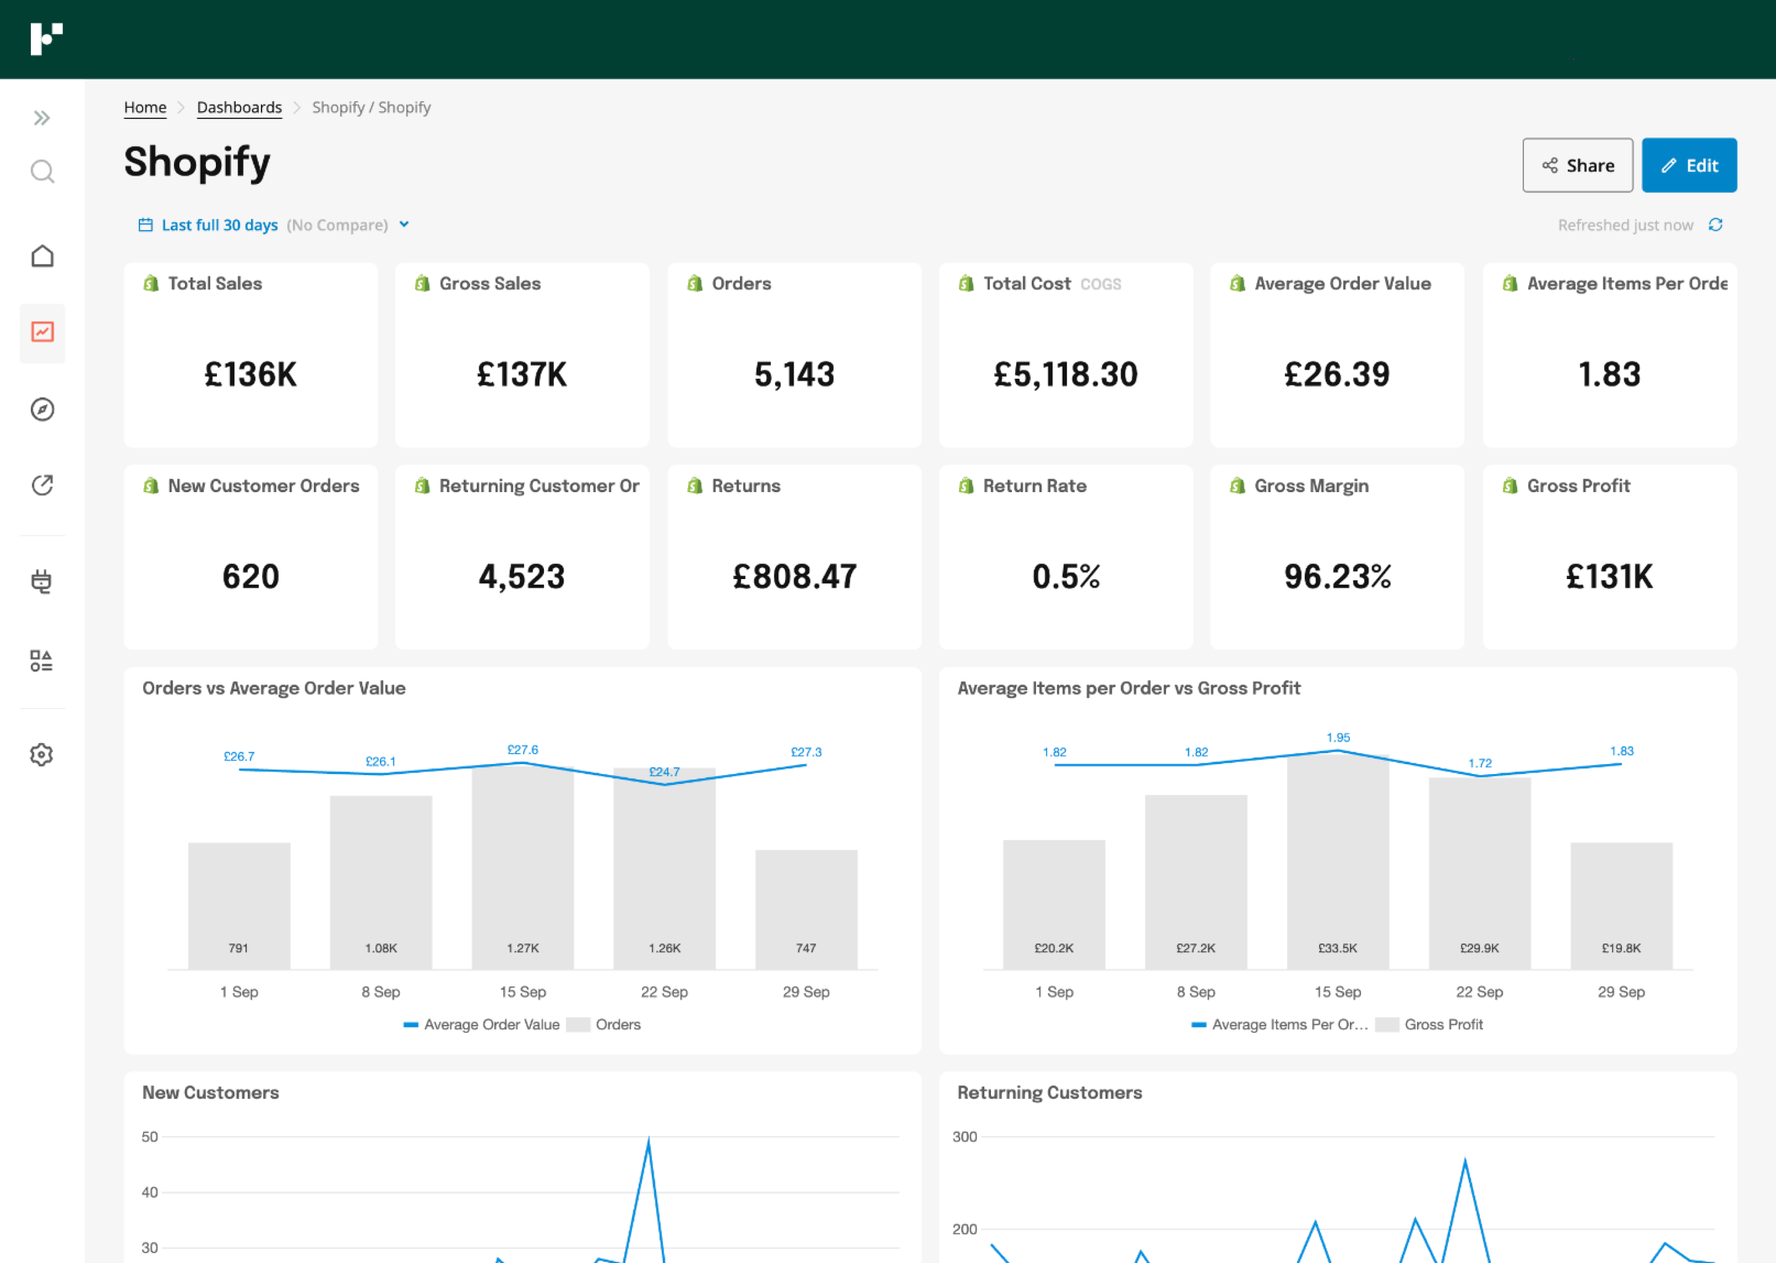
Task: Open data connections via the plug icon
Action: click(42, 581)
